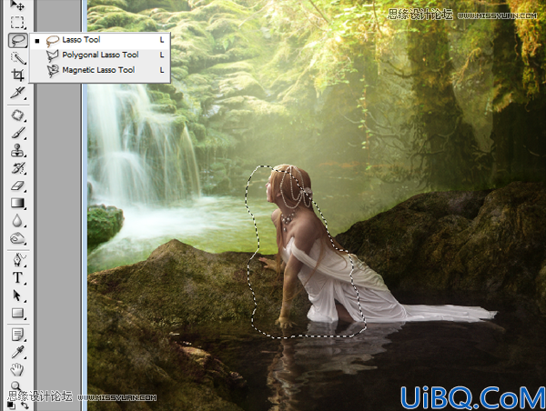Screen dimensions: 546x411
Task: Select the Notes tool
Action: click(x=17, y=335)
